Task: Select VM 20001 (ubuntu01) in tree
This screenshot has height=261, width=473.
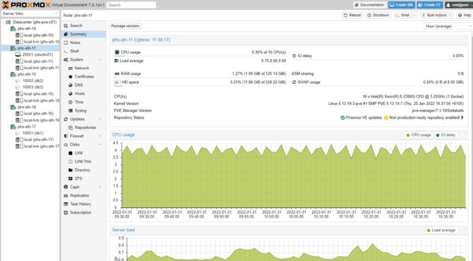Action: click(37, 55)
